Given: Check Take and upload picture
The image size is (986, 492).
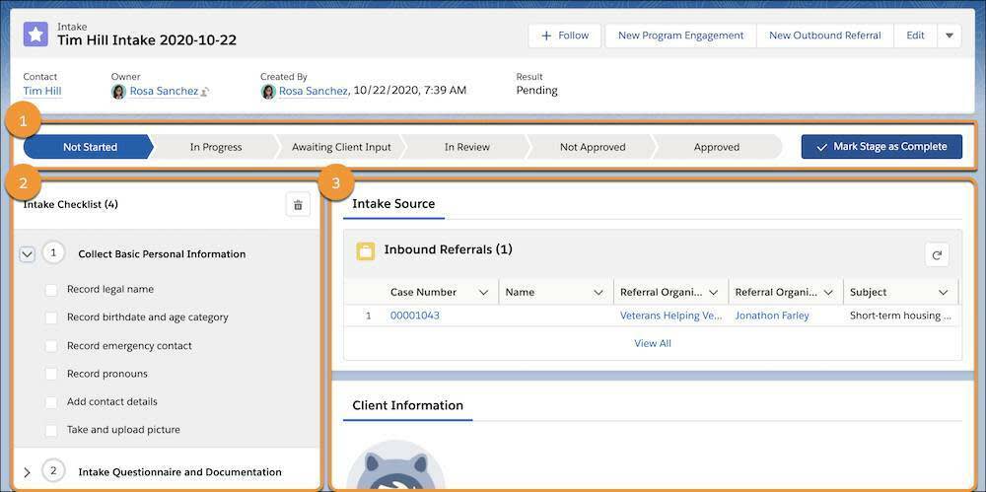Looking at the screenshot, I should tap(51, 430).
